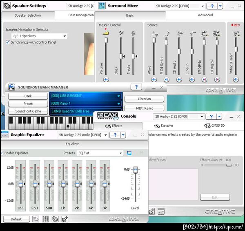The width and height of the screenshot is (245, 231).
Task: Click the Default button in Graphic Equalizer
Action: click(x=16, y=219)
